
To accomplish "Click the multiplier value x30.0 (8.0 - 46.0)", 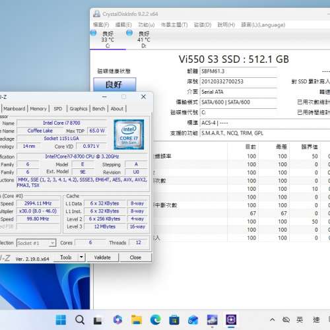I will pyautogui.click(x=38, y=211).
